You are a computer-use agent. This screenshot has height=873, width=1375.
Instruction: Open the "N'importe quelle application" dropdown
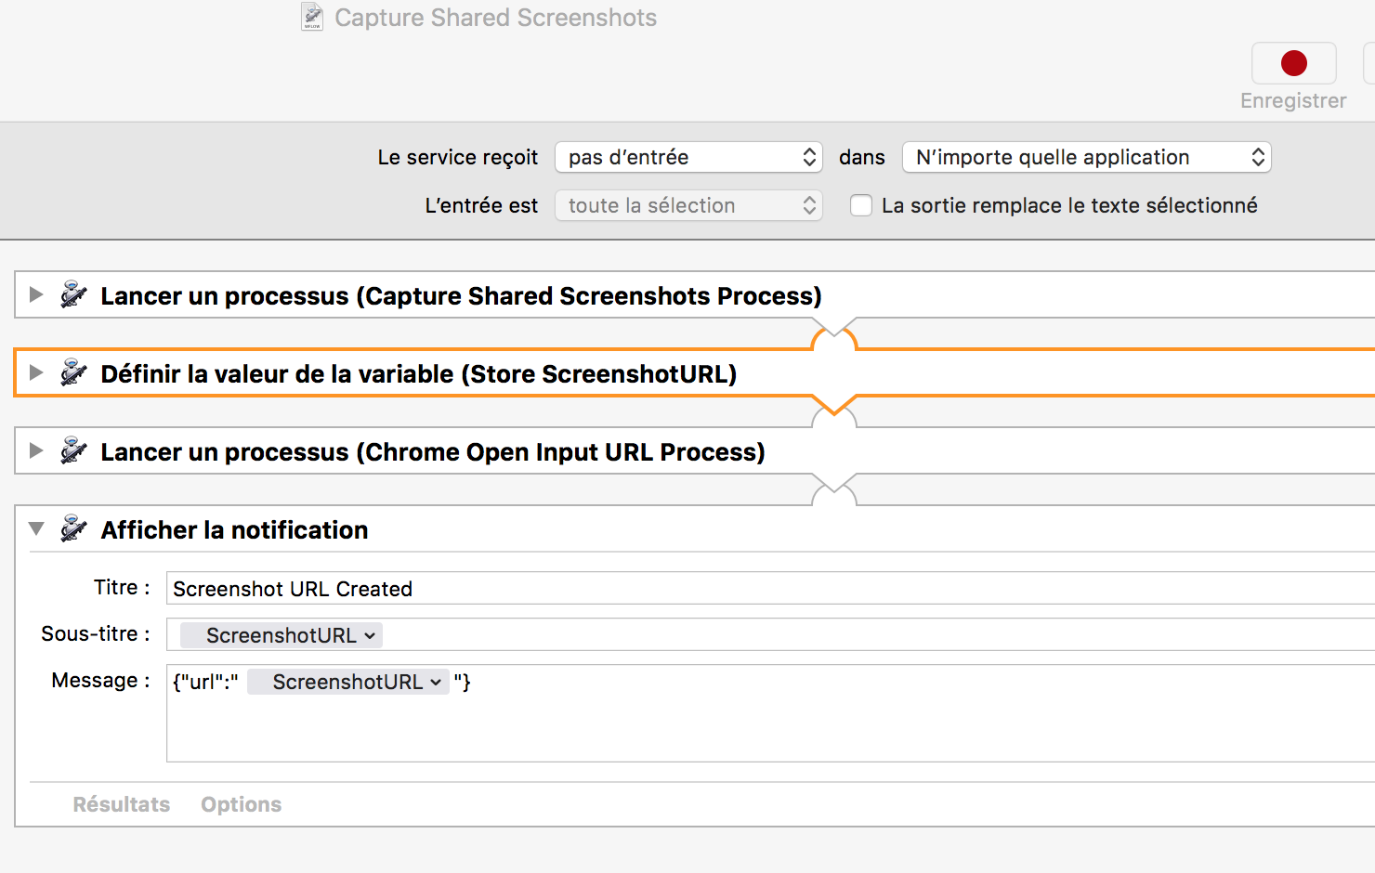(1086, 157)
